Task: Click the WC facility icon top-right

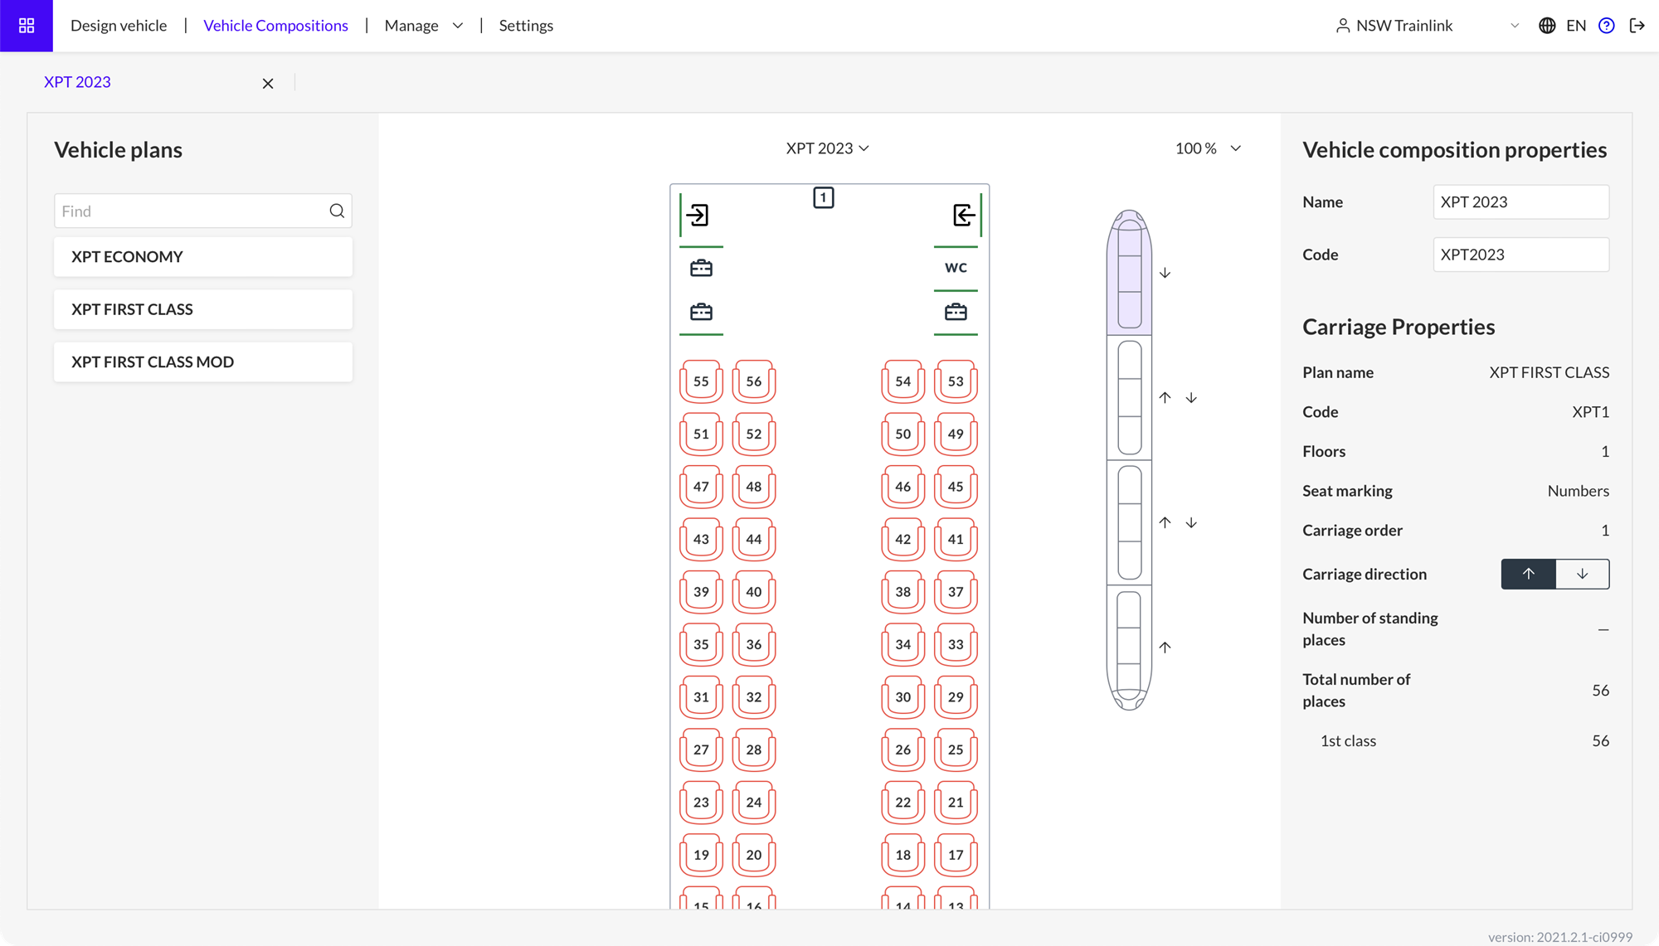Action: (955, 268)
